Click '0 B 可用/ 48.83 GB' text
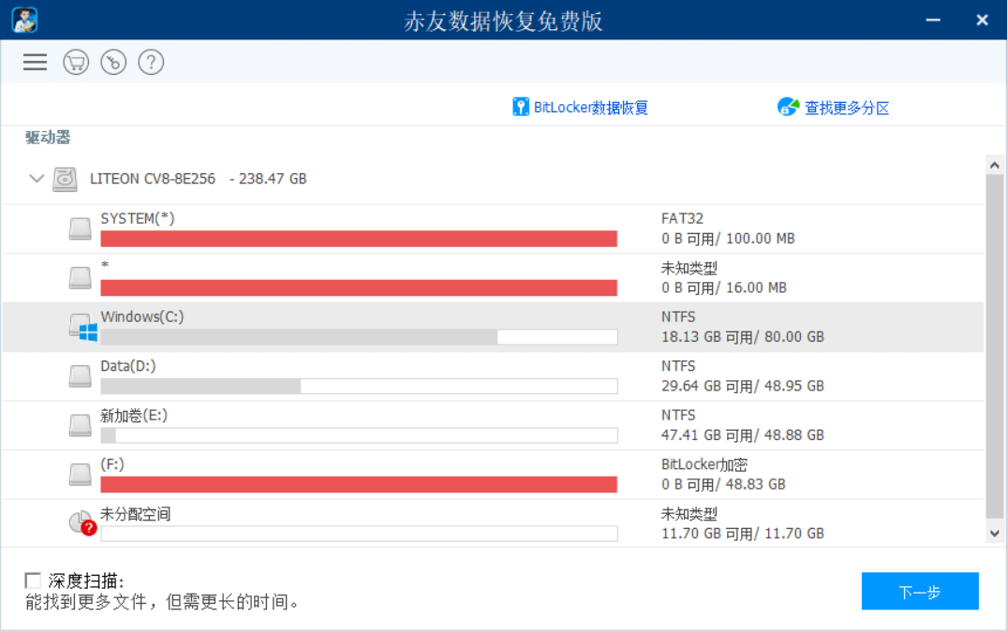This screenshot has width=1007, height=632. [x=723, y=484]
